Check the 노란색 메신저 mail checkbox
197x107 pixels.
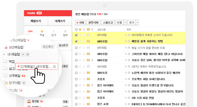point(76,73)
